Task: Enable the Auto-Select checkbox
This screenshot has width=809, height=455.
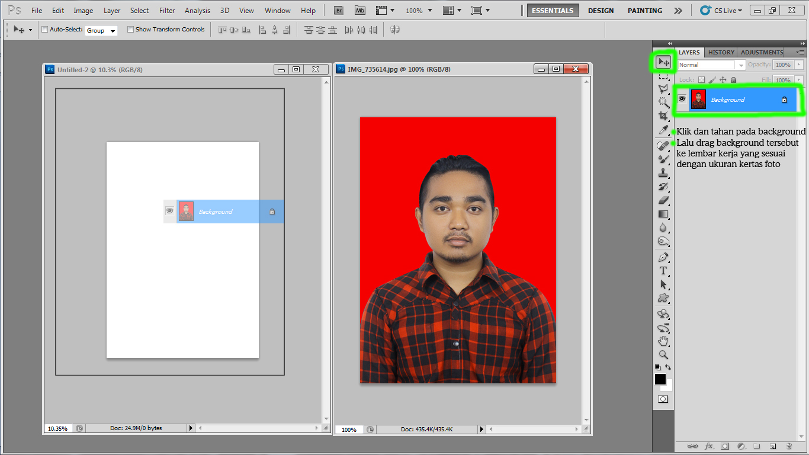Action: 44,29
